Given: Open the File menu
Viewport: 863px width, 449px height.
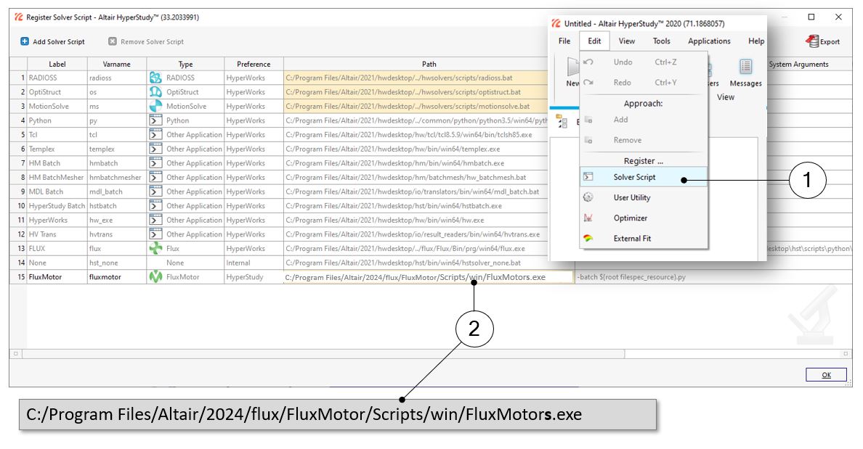Looking at the screenshot, I should [564, 41].
